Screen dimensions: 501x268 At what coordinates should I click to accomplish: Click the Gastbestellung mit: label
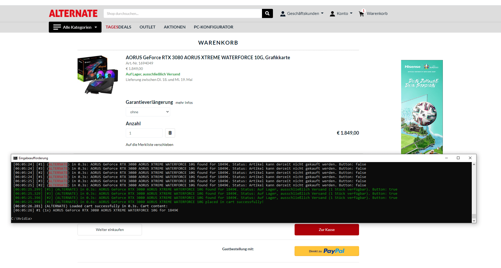pyautogui.click(x=238, y=249)
